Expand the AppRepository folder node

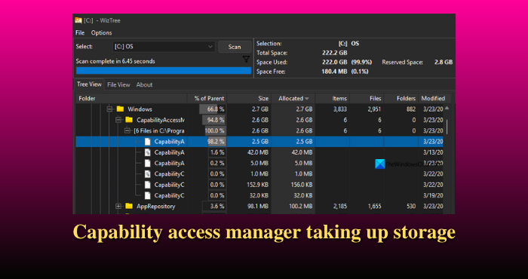point(118,207)
